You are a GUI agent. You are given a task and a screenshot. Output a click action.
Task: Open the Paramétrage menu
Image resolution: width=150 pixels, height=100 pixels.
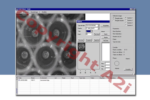pyautogui.click(x=34, y=12)
